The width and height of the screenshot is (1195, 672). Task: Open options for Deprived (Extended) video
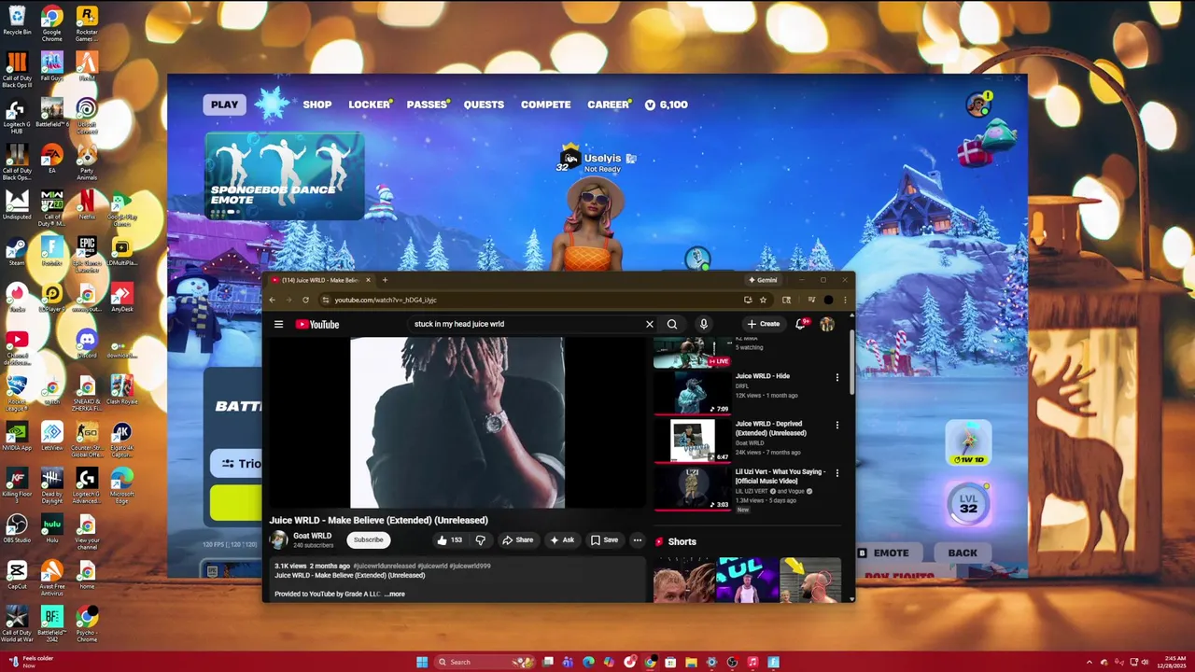[x=836, y=425]
